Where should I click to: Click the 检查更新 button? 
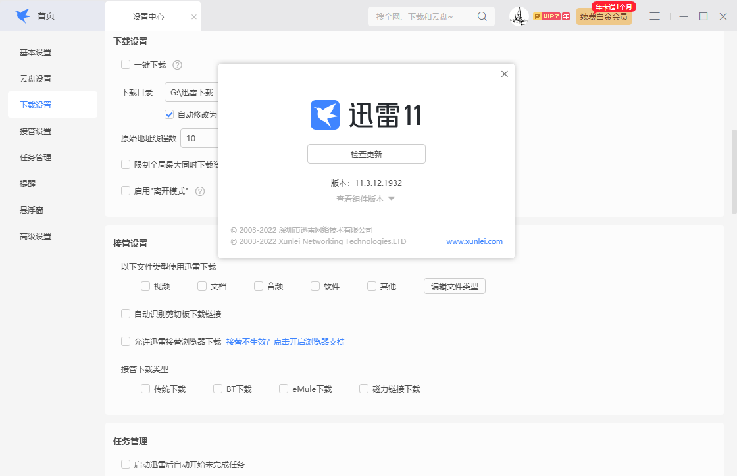[x=366, y=154]
